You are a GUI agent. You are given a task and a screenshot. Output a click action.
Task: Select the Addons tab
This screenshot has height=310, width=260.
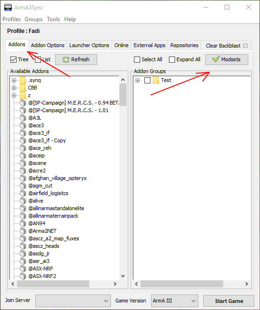pyautogui.click(x=17, y=44)
